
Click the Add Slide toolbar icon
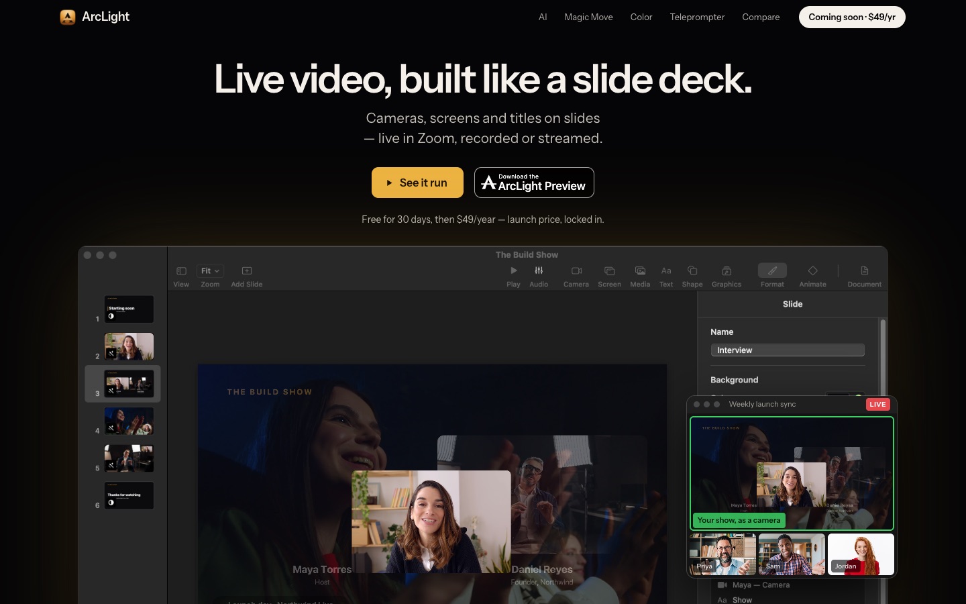tap(247, 270)
